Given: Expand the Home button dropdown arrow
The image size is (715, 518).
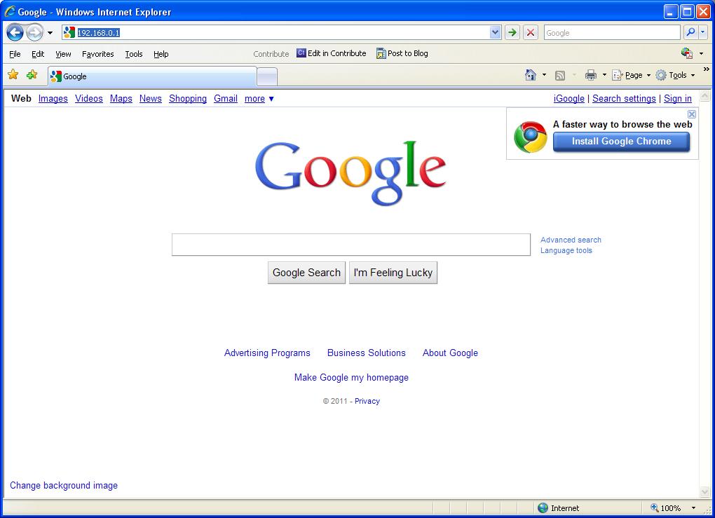Looking at the screenshot, I should (x=544, y=75).
